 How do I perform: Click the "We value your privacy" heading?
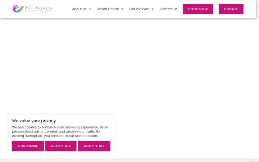click(x=34, y=121)
